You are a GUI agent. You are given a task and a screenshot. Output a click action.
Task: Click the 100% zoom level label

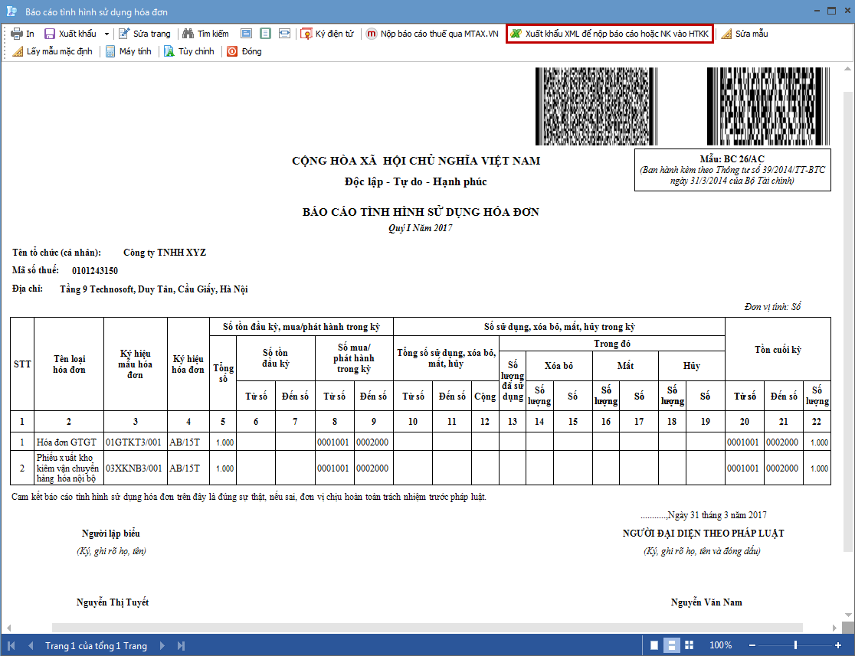point(720,645)
